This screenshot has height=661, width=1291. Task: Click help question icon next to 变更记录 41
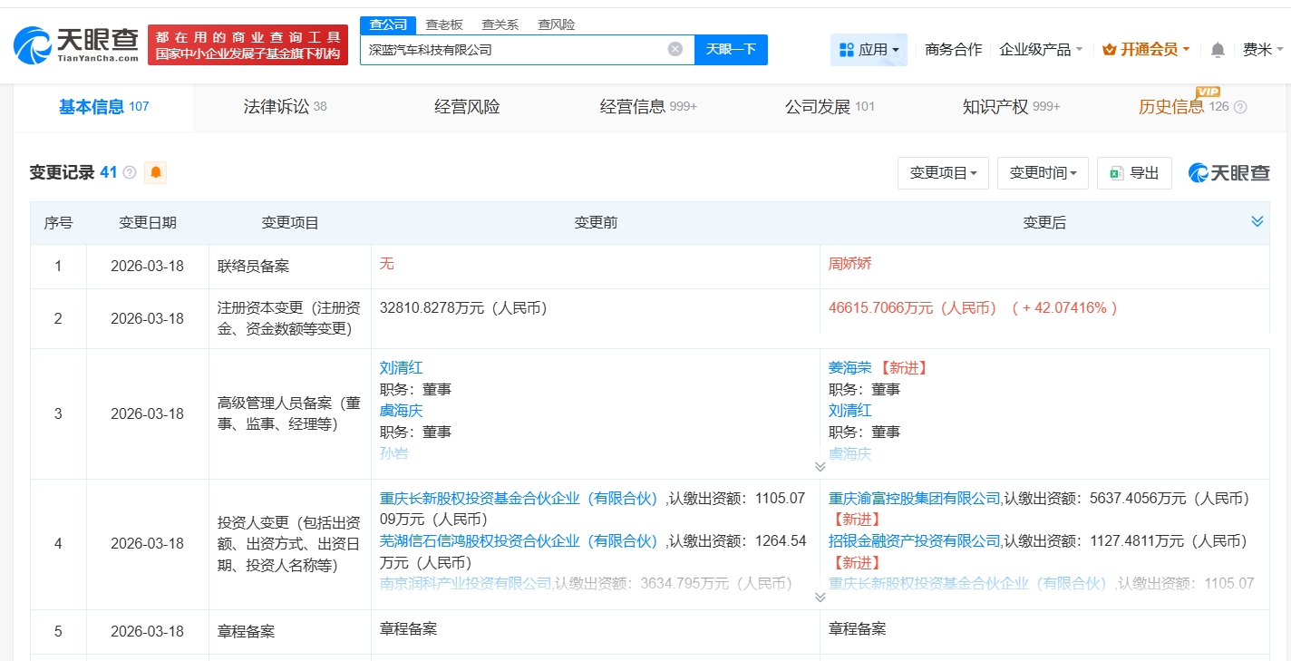point(130,172)
